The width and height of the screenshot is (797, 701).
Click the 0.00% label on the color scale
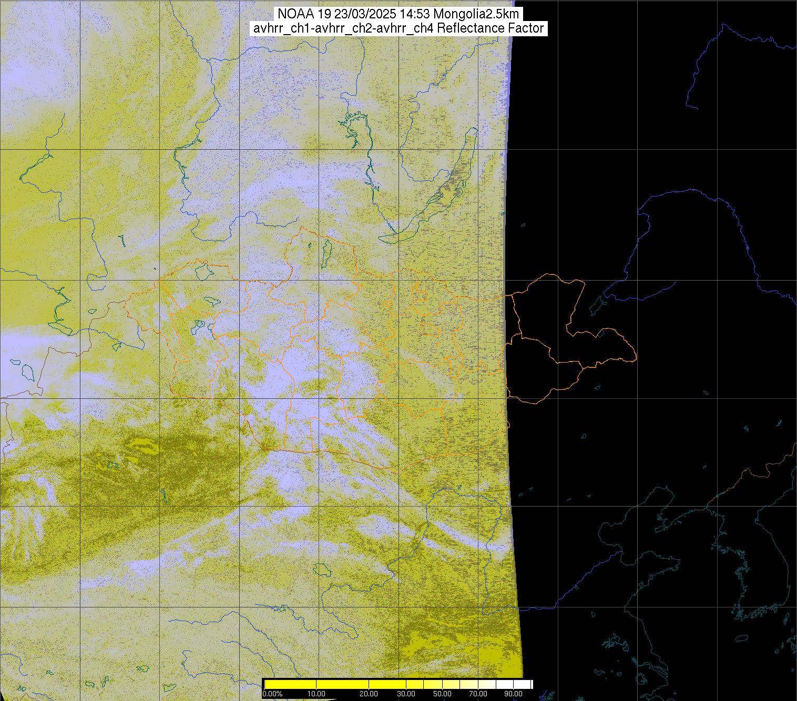coord(272,694)
